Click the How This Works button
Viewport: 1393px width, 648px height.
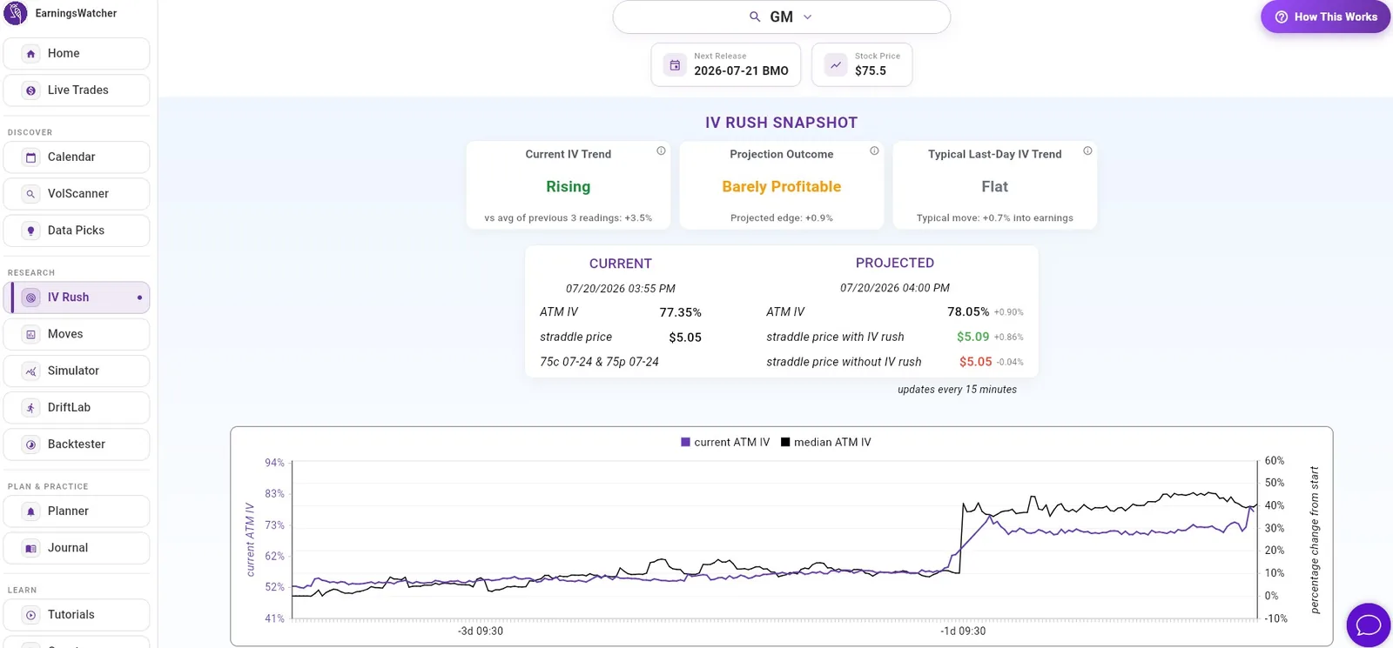coord(1325,17)
